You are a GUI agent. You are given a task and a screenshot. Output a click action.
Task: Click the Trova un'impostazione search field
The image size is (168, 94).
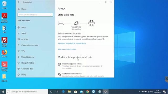(x=35, y=15)
